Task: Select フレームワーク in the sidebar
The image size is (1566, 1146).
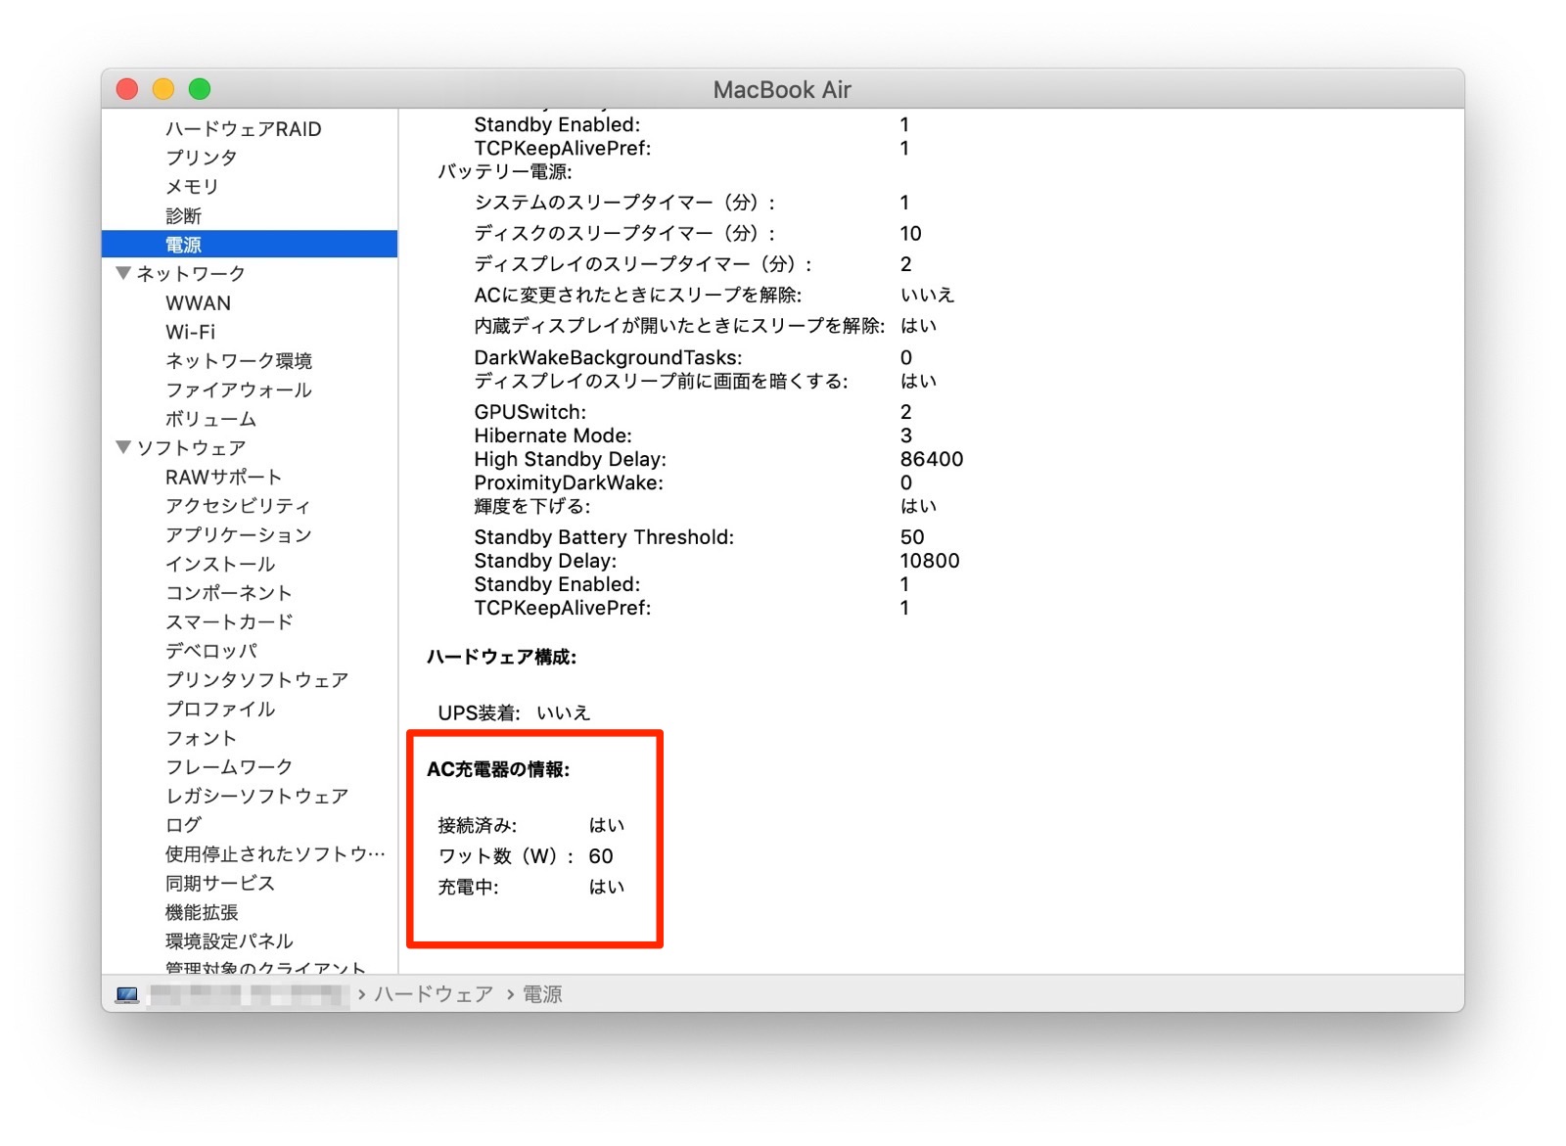Action: (x=229, y=766)
